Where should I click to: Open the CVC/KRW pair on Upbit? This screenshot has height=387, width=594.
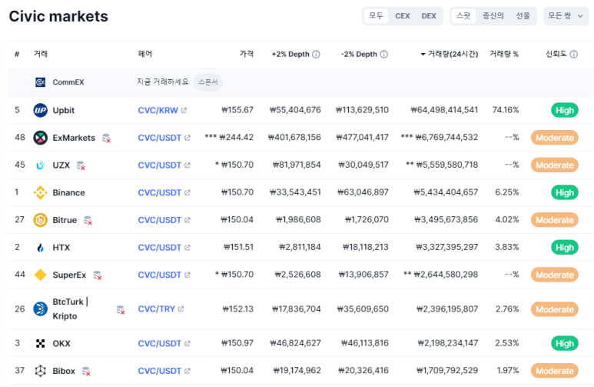tap(158, 111)
